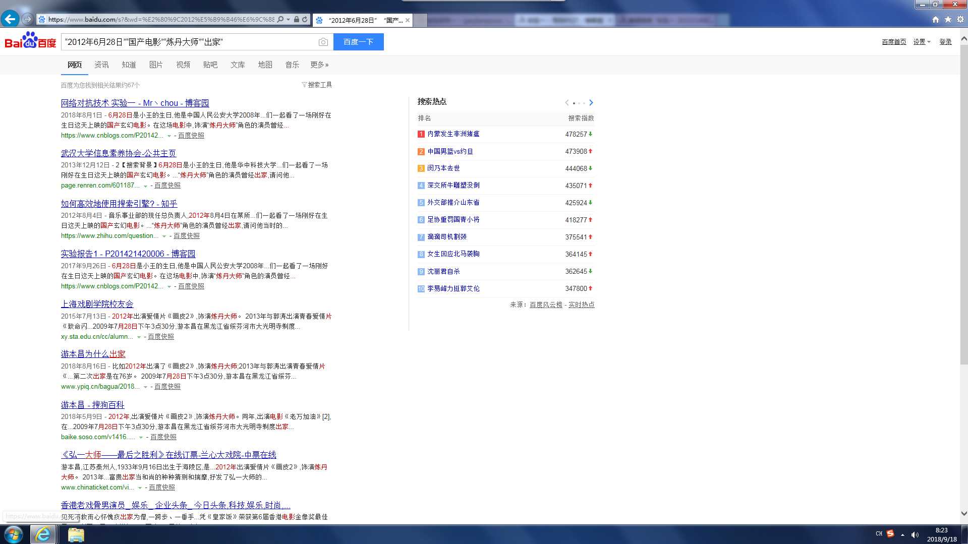The width and height of the screenshot is (968, 544).
Task: Click hot search 内蒙发生非洲猪瘟
Action: pos(453,134)
